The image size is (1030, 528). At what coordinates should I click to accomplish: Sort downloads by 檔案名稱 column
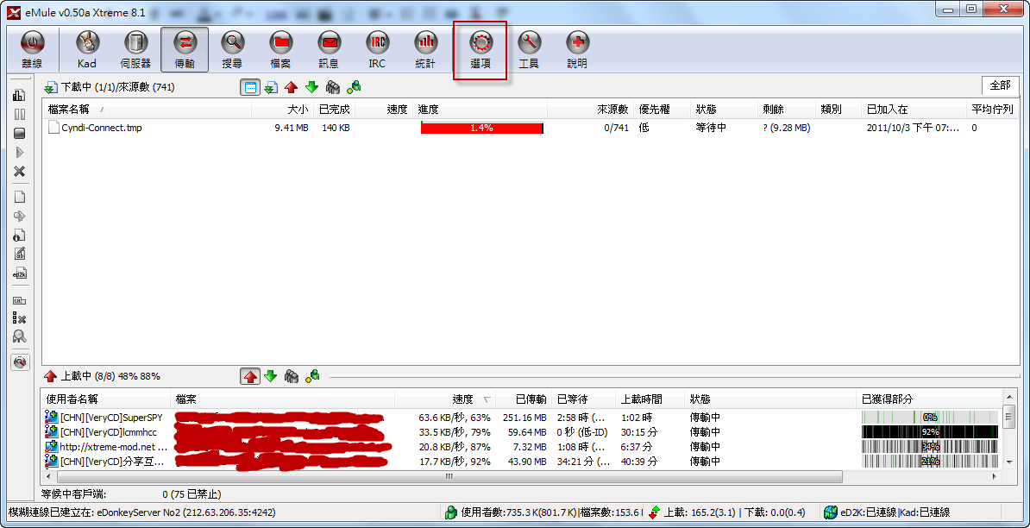click(147, 109)
